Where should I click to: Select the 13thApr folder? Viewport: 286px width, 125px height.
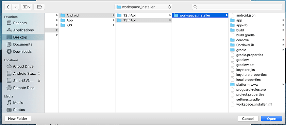(143, 20)
